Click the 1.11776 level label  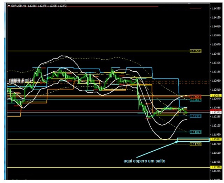coord(195,144)
